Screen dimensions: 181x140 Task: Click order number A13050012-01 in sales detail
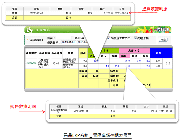coord(81,111)
